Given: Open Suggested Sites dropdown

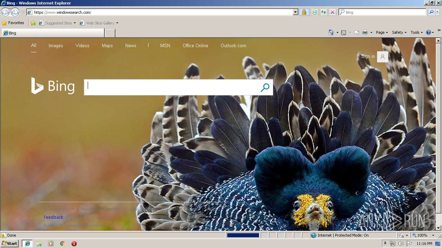Looking at the screenshot, I should coord(57,23).
